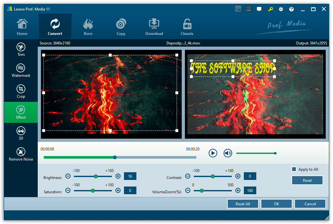Click the Brightness slider handle
The image size is (333, 224).
point(96,176)
